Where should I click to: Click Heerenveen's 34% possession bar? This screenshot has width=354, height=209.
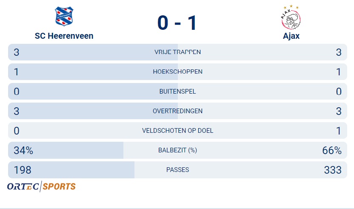pos(66,150)
